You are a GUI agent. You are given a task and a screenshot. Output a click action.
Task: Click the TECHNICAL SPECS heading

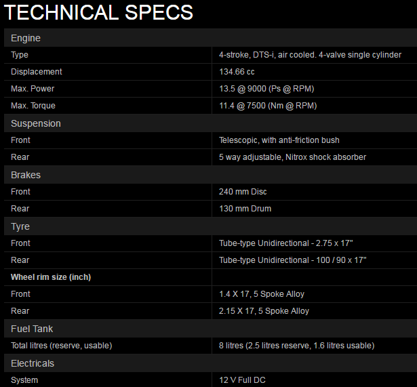pos(99,12)
